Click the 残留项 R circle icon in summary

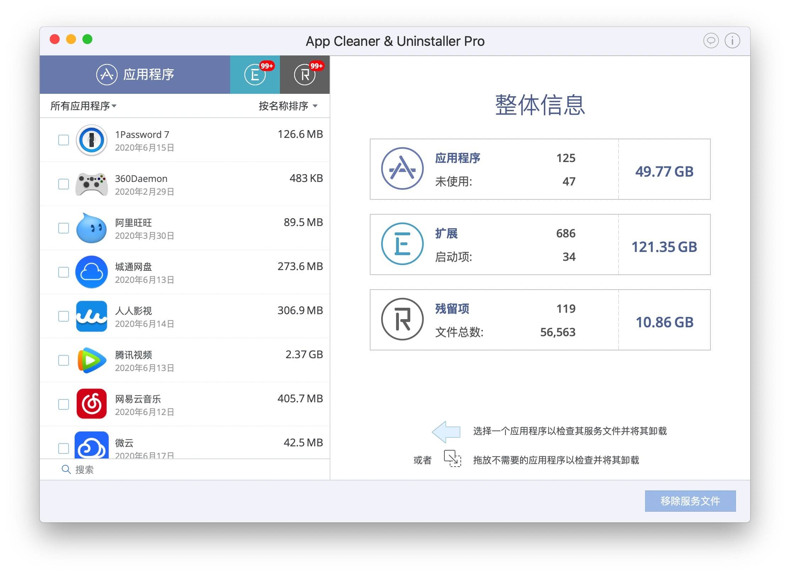(x=402, y=319)
